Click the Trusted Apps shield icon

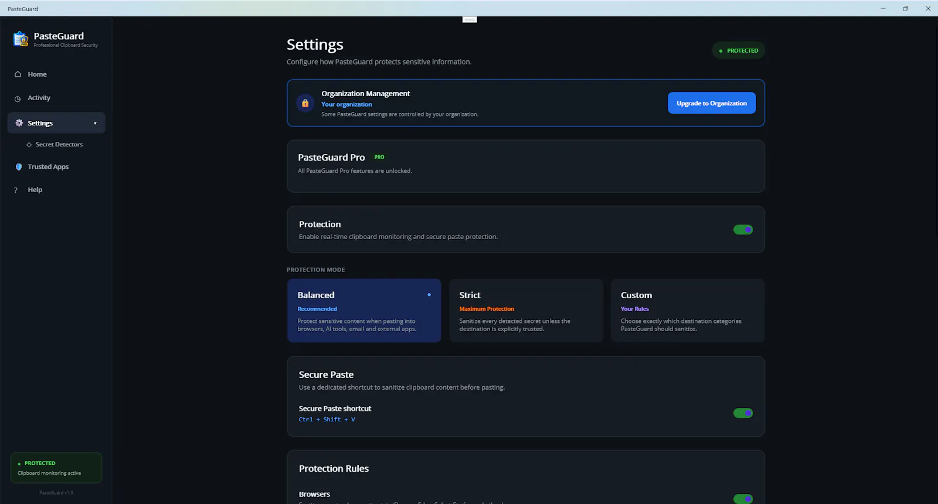coord(19,167)
